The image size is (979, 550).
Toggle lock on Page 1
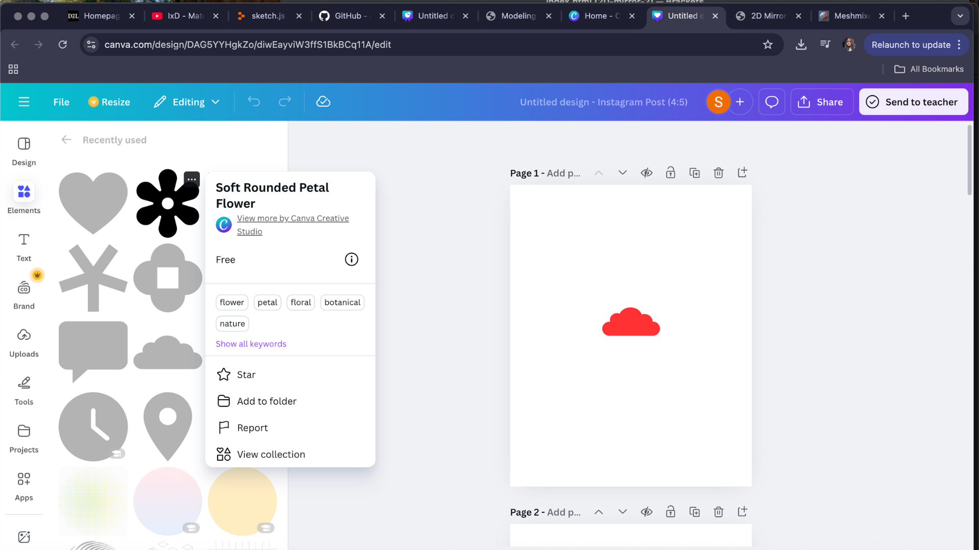coord(671,173)
